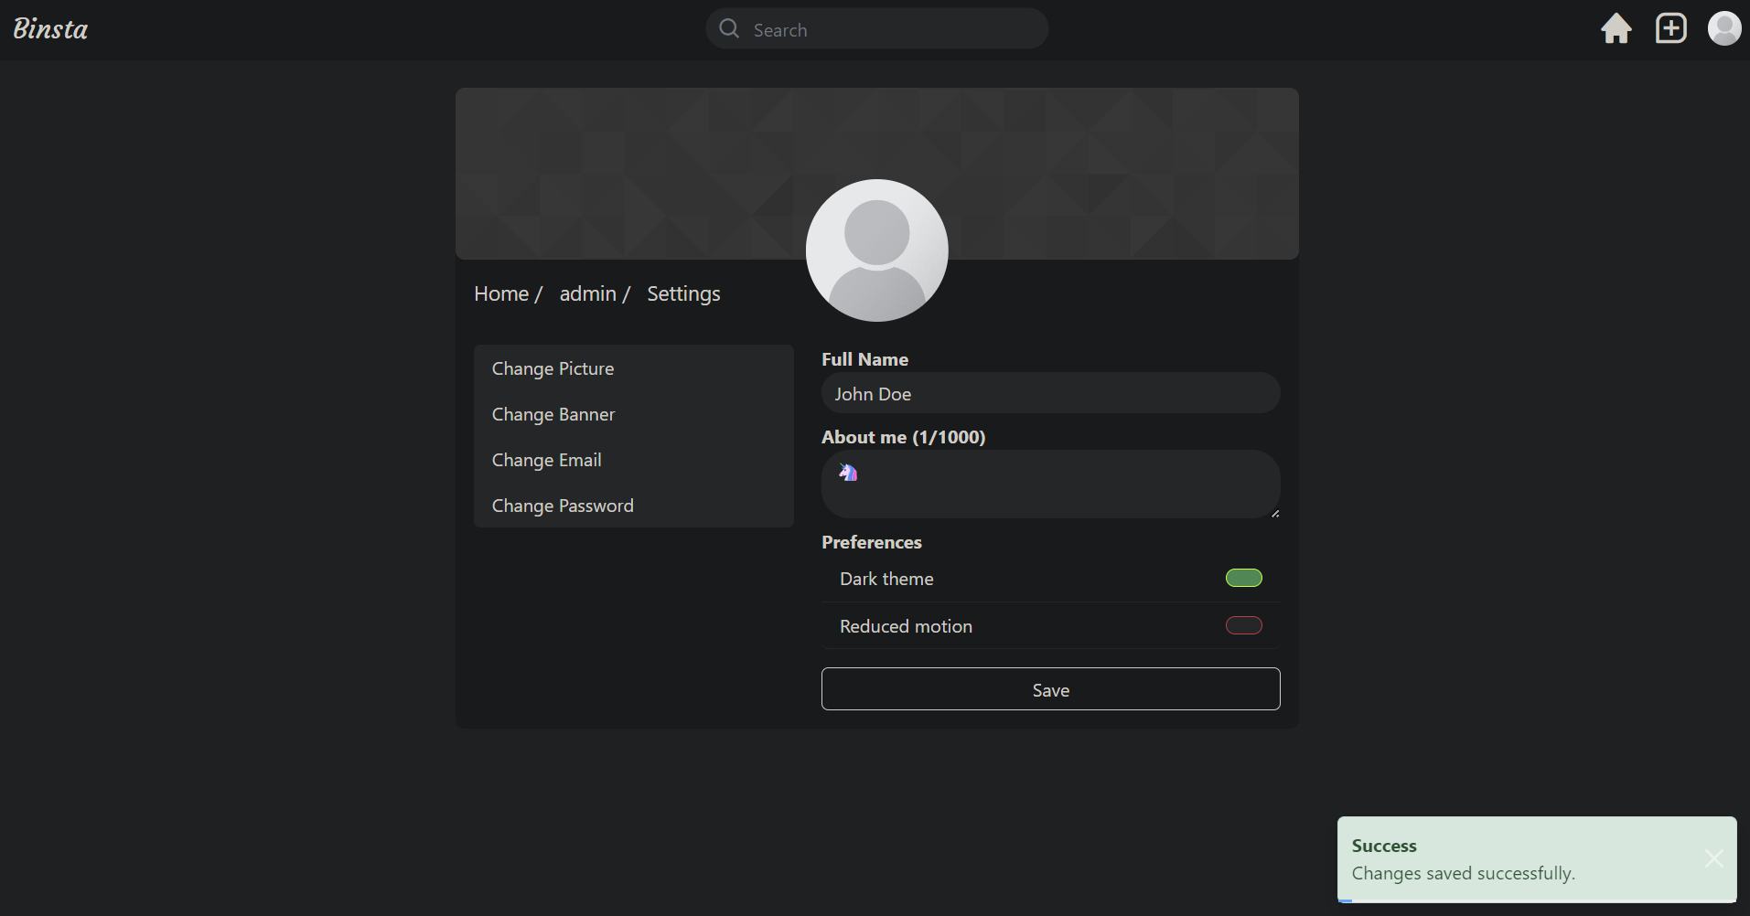Image resolution: width=1750 pixels, height=916 pixels.
Task: Click the unicorn emoji in About me
Action: point(847,473)
